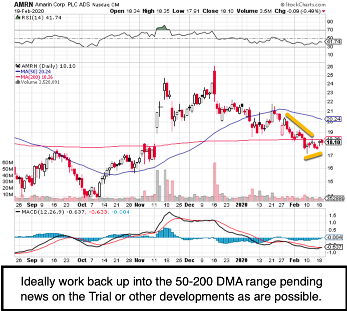Viewport: 347px width, 311px height.
Task: Click the tall December 16 volume bar
Action: (x=215, y=181)
